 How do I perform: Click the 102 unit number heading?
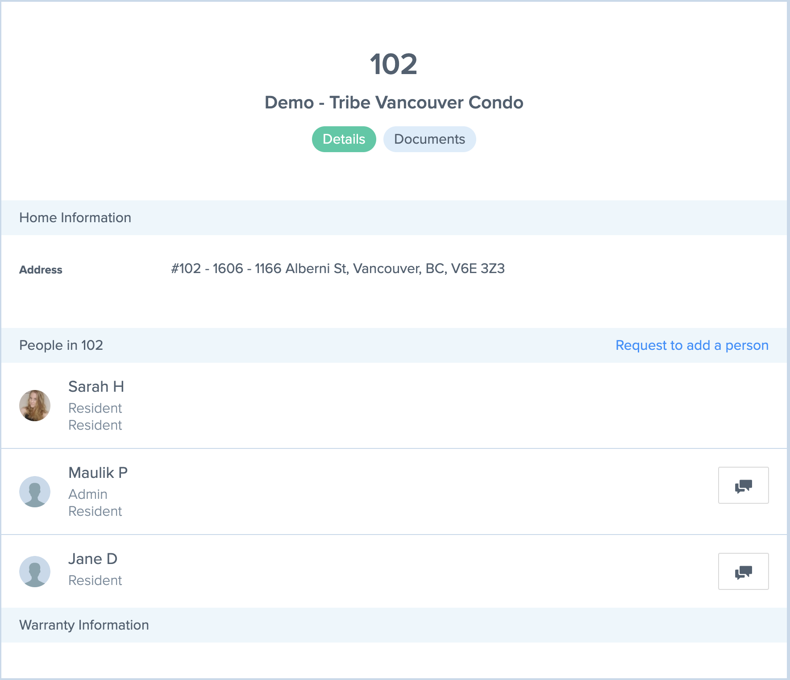pos(394,64)
